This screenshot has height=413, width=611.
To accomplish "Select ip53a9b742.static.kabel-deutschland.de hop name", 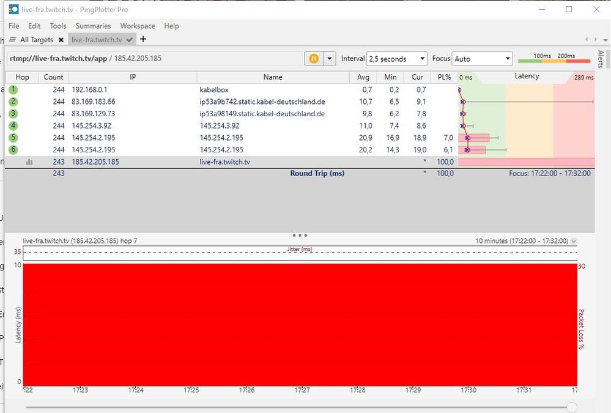I will [262, 102].
